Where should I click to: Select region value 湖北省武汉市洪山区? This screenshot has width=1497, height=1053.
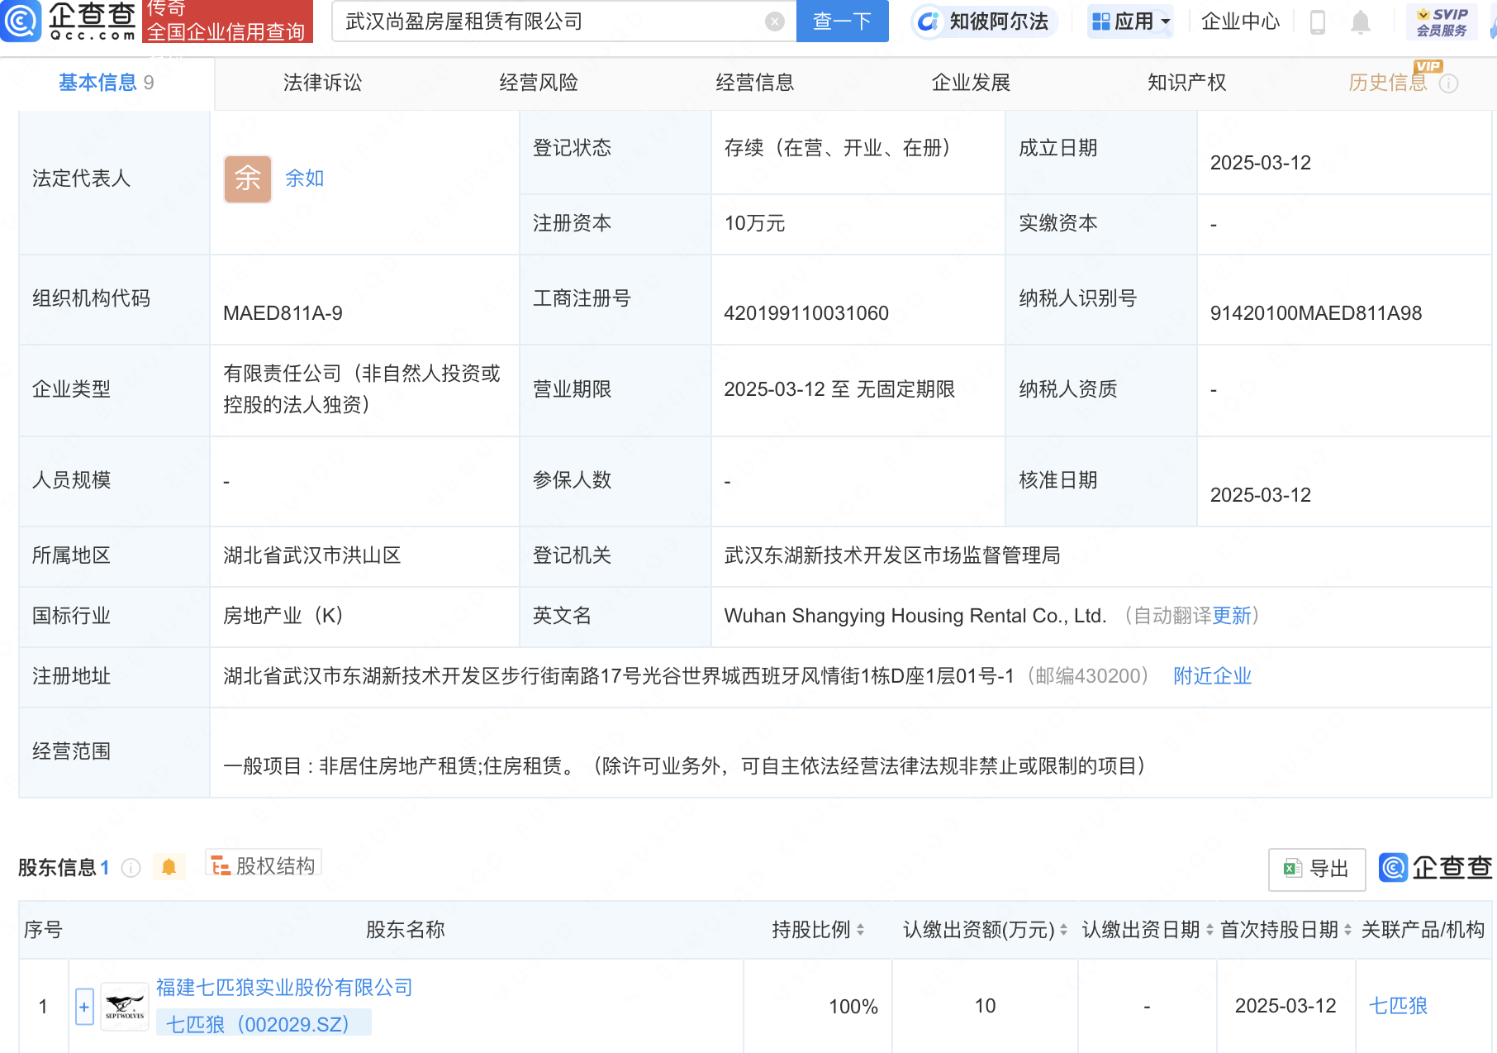point(312,555)
